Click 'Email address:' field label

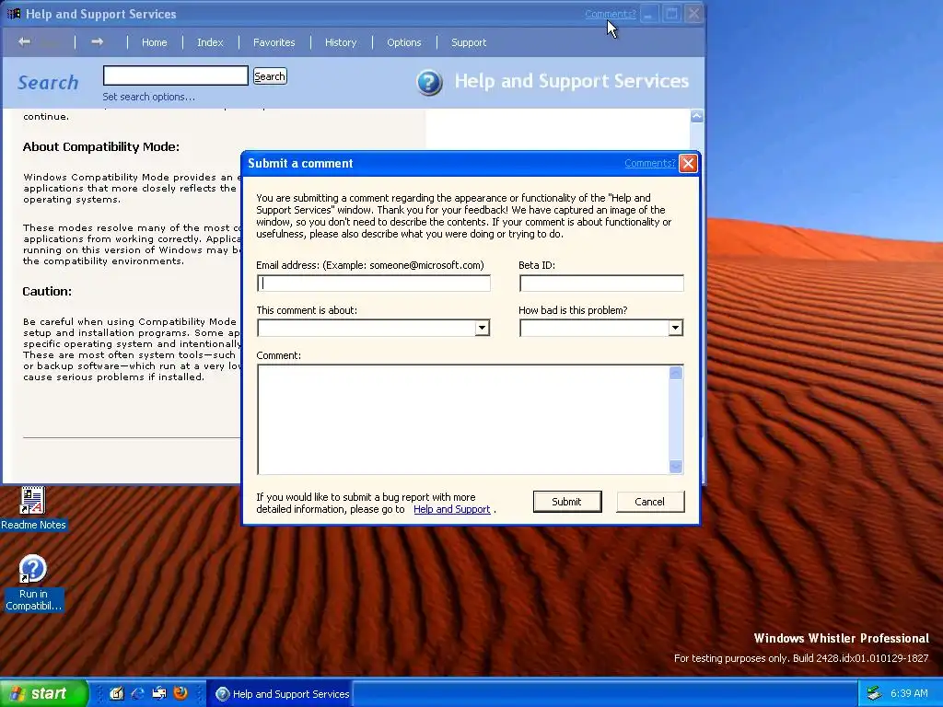pos(370,265)
